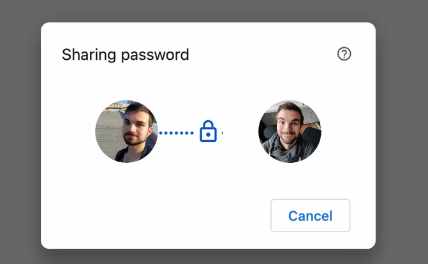
Task: Select the avatar wearing a gray hoodie
Action: tap(290, 131)
